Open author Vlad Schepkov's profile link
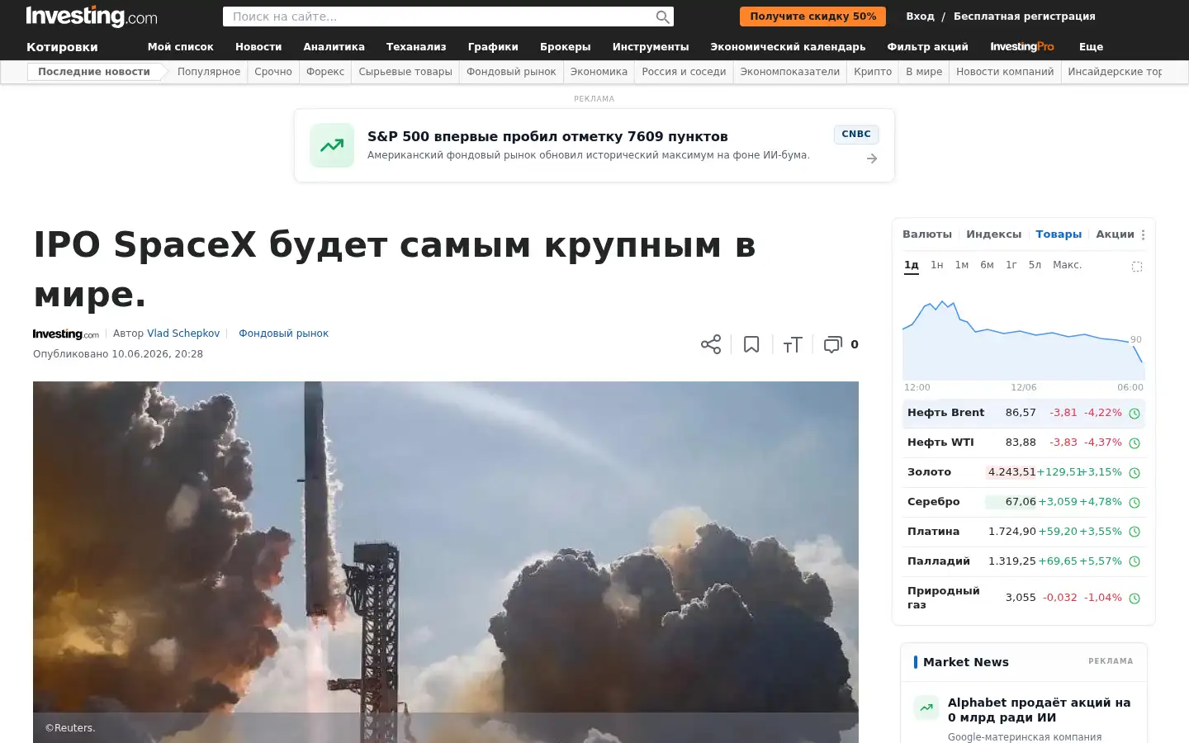 (183, 334)
